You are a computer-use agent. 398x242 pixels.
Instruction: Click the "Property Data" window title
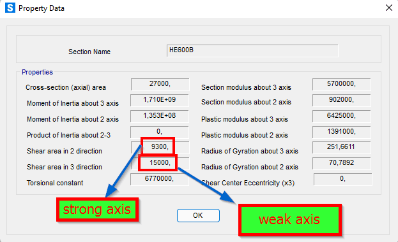42,8
